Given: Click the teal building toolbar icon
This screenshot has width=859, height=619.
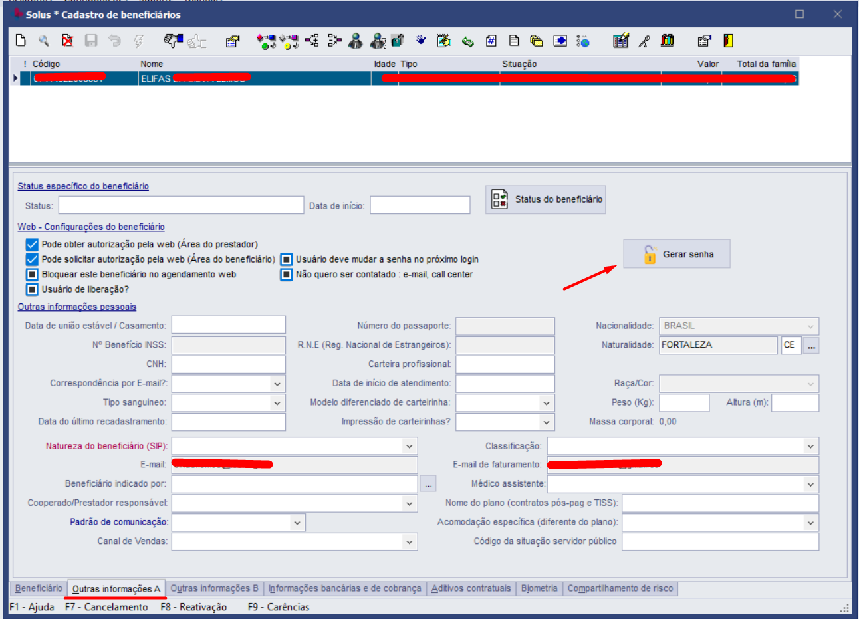Looking at the screenshot, I should 398,41.
